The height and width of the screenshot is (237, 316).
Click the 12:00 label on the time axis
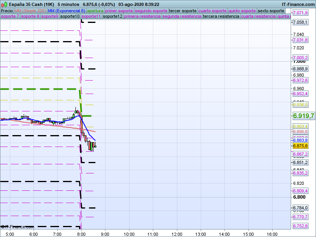(177, 234)
